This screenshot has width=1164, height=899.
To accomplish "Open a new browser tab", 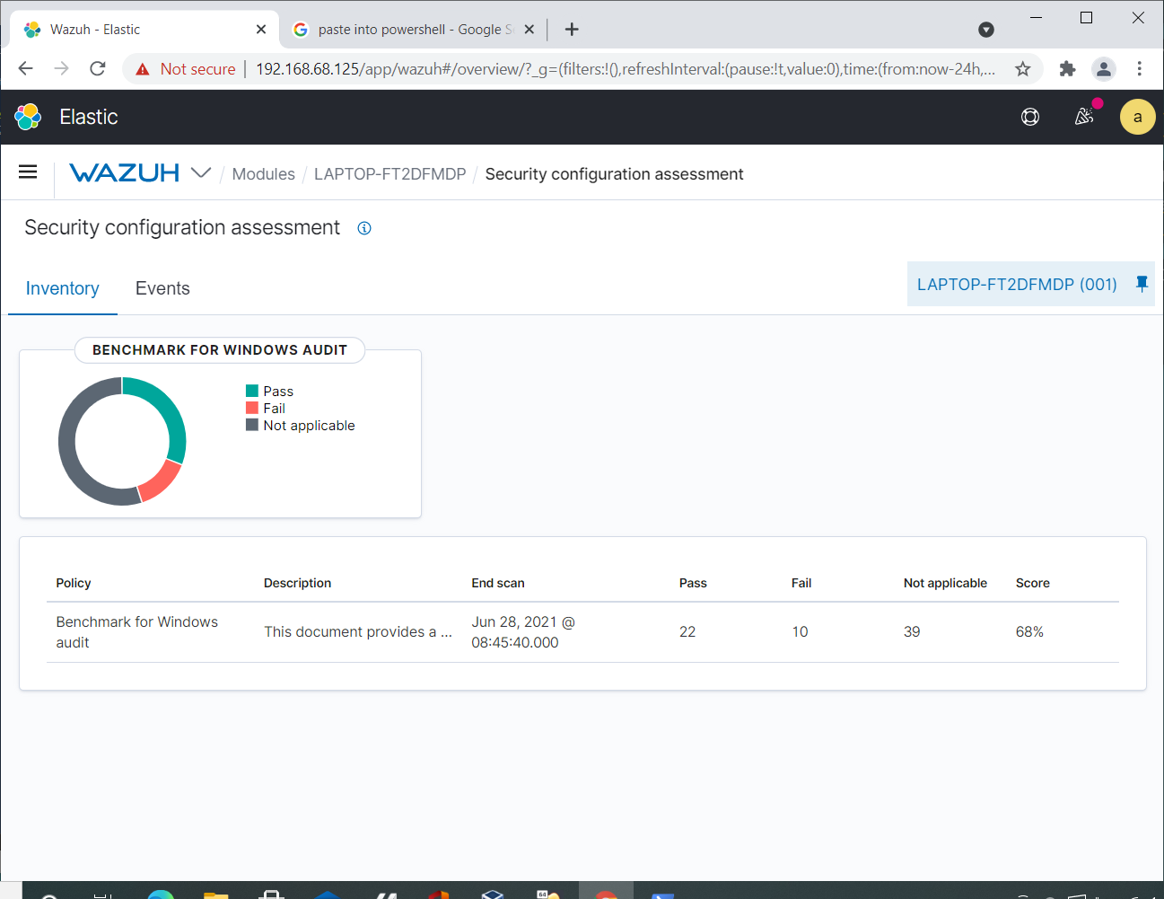I will click(x=572, y=30).
